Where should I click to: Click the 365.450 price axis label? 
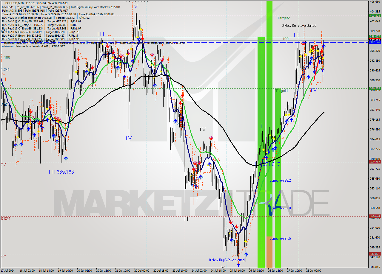point(375,178)
